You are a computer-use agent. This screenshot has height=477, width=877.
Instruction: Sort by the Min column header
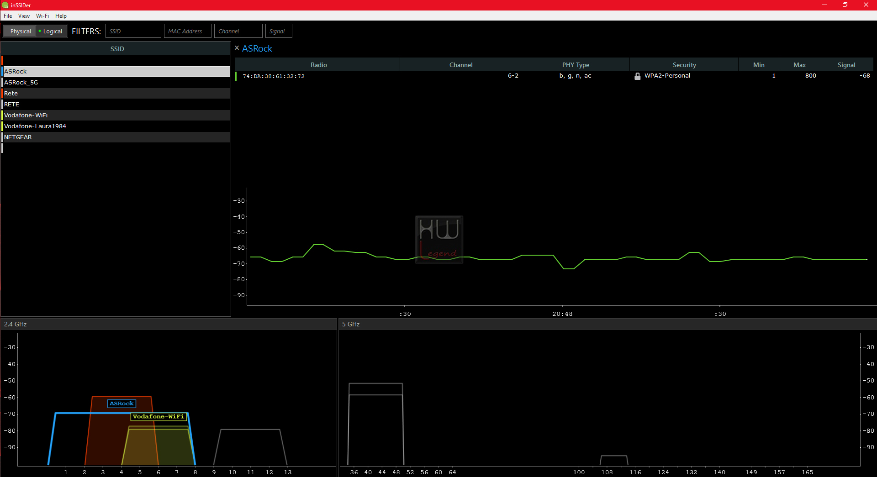[x=759, y=65]
